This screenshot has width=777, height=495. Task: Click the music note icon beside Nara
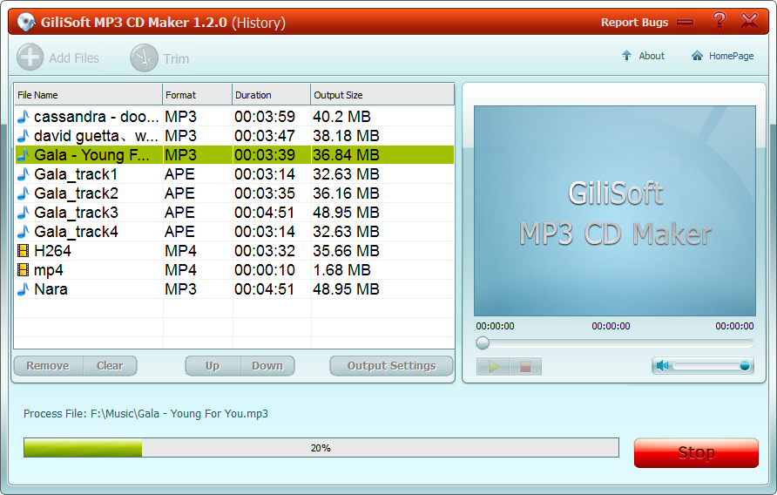pyautogui.click(x=24, y=289)
